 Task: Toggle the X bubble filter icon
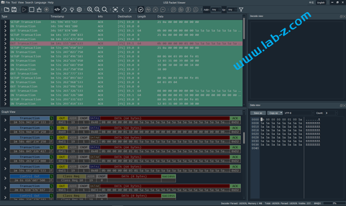tap(155, 10)
